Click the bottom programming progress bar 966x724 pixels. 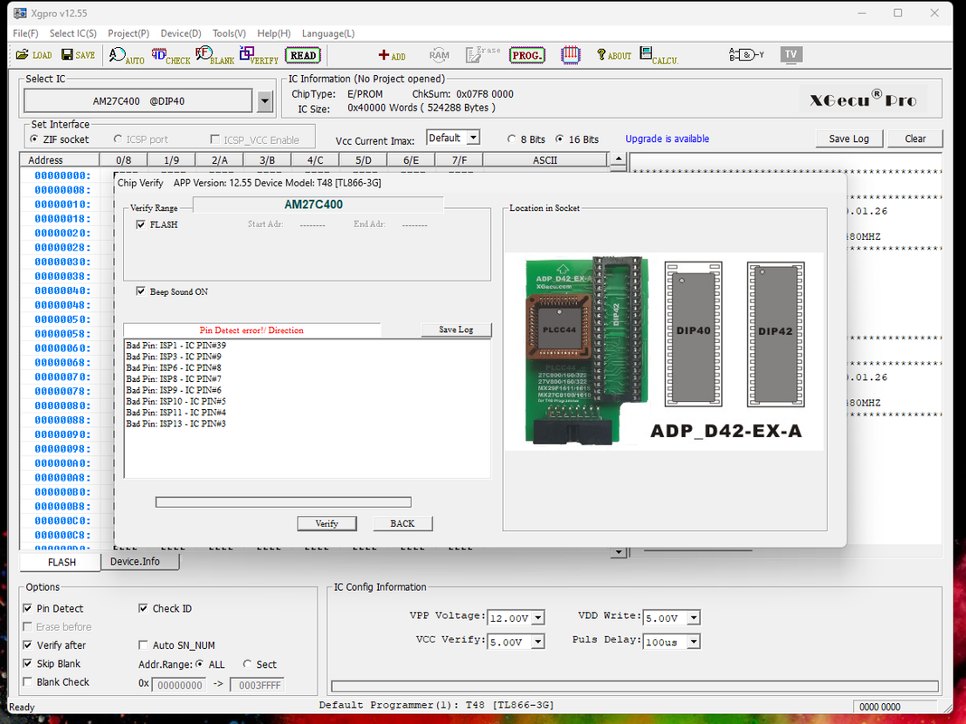635,686
